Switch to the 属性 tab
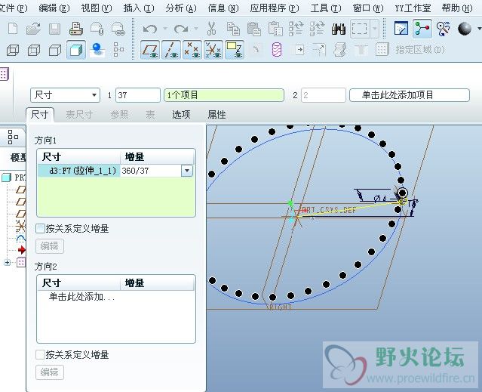The height and width of the screenshot is (392, 482). (216, 115)
